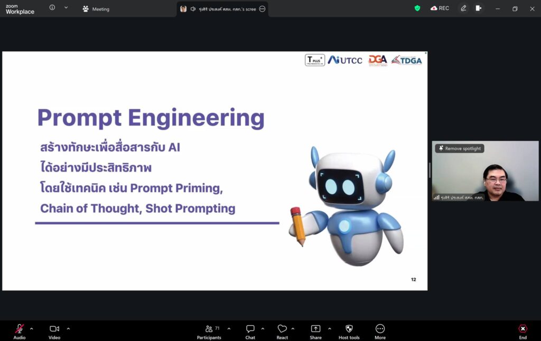The height and width of the screenshot is (341, 541).
Task: Open the Chat panel
Action: [250, 329]
